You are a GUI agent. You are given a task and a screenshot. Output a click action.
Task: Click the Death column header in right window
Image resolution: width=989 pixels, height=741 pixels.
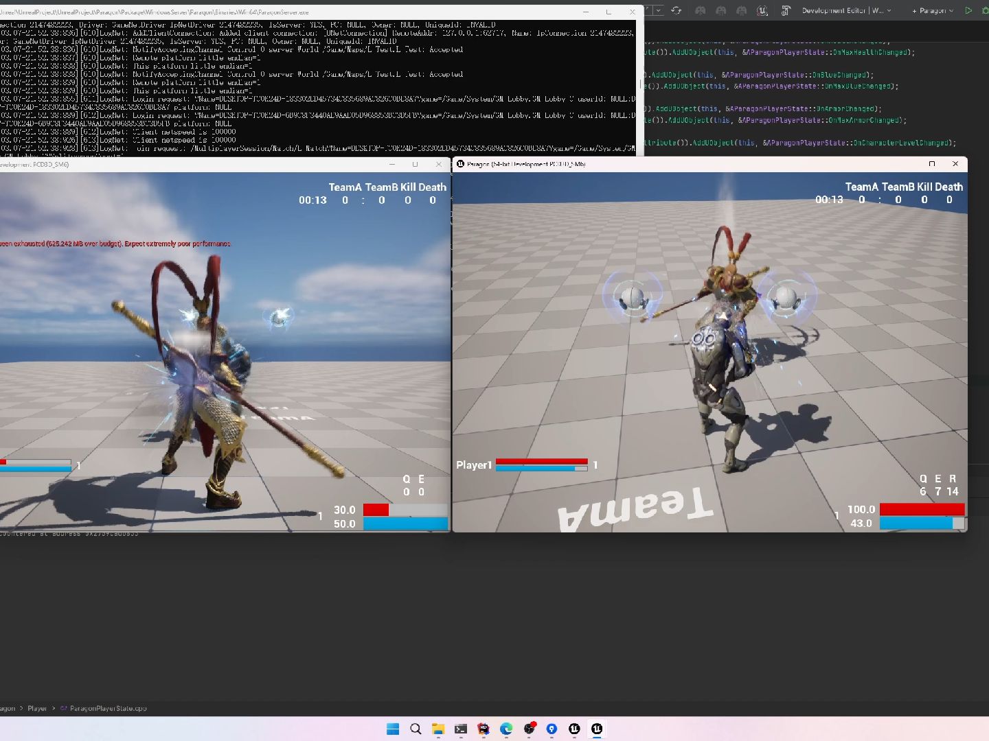click(x=948, y=187)
